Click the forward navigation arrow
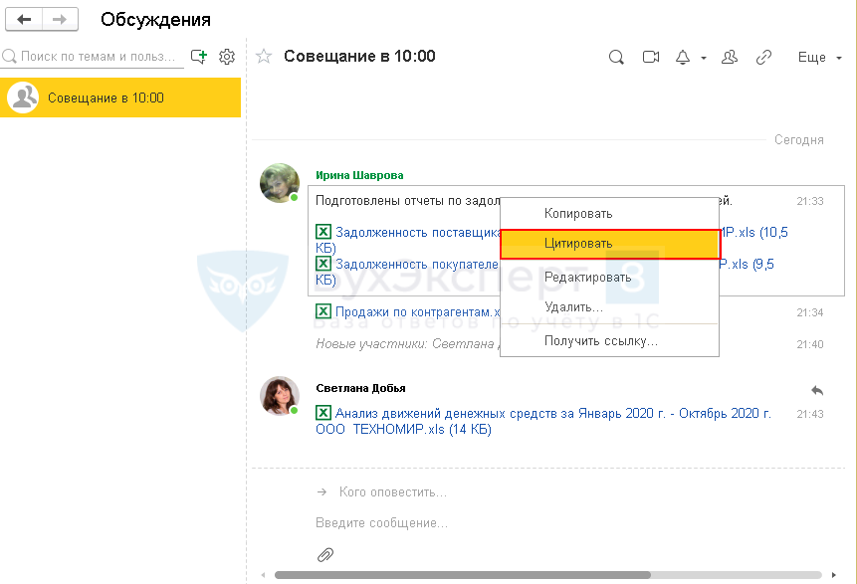The height and width of the screenshot is (584, 857). [x=61, y=20]
